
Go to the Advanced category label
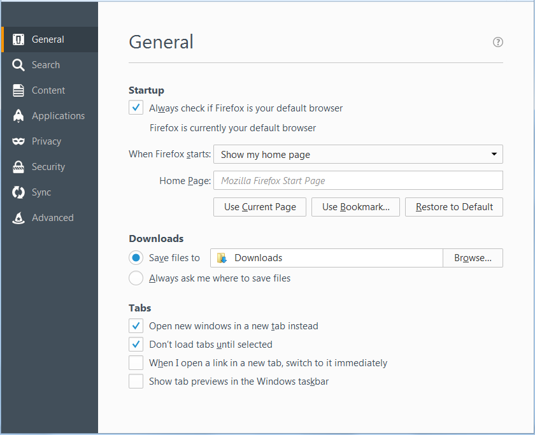52,218
